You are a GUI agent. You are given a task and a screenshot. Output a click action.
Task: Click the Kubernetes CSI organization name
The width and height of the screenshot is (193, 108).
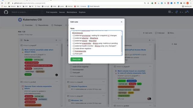coord(32,19)
